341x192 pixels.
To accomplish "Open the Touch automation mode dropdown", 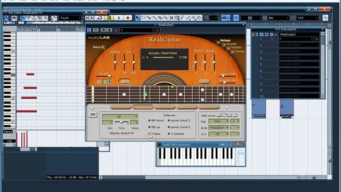I will (x=70, y=18).
